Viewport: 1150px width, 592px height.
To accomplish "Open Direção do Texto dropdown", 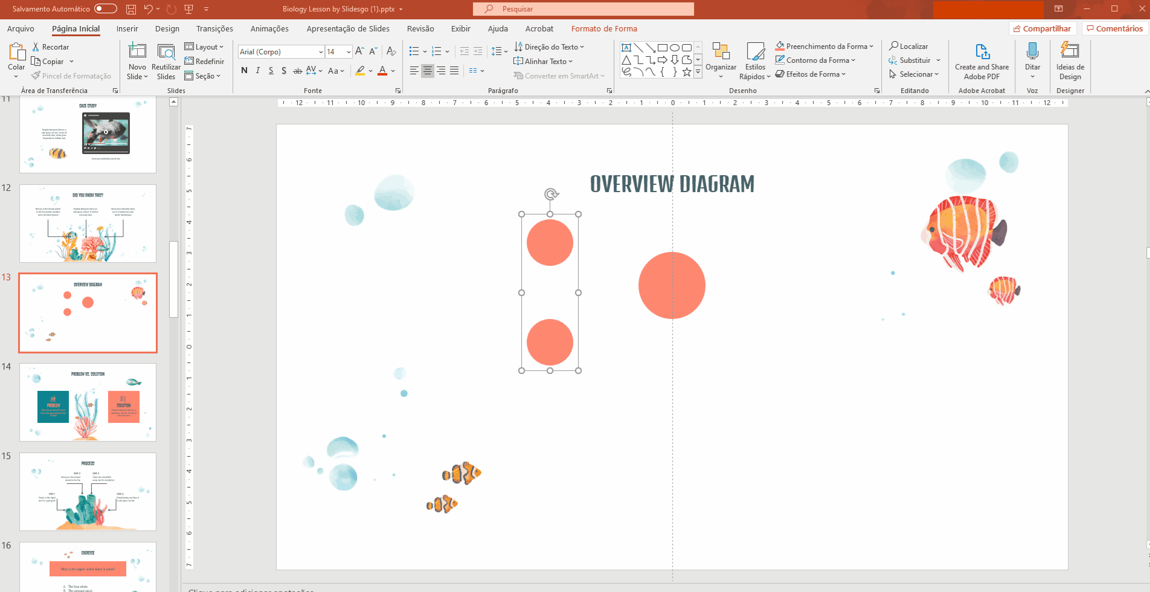I will point(549,47).
